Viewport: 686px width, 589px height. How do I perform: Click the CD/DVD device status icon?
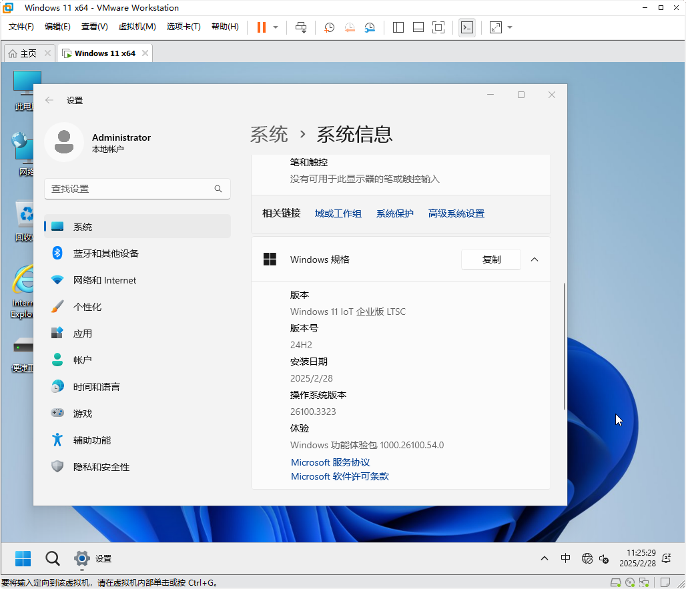[630, 582]
